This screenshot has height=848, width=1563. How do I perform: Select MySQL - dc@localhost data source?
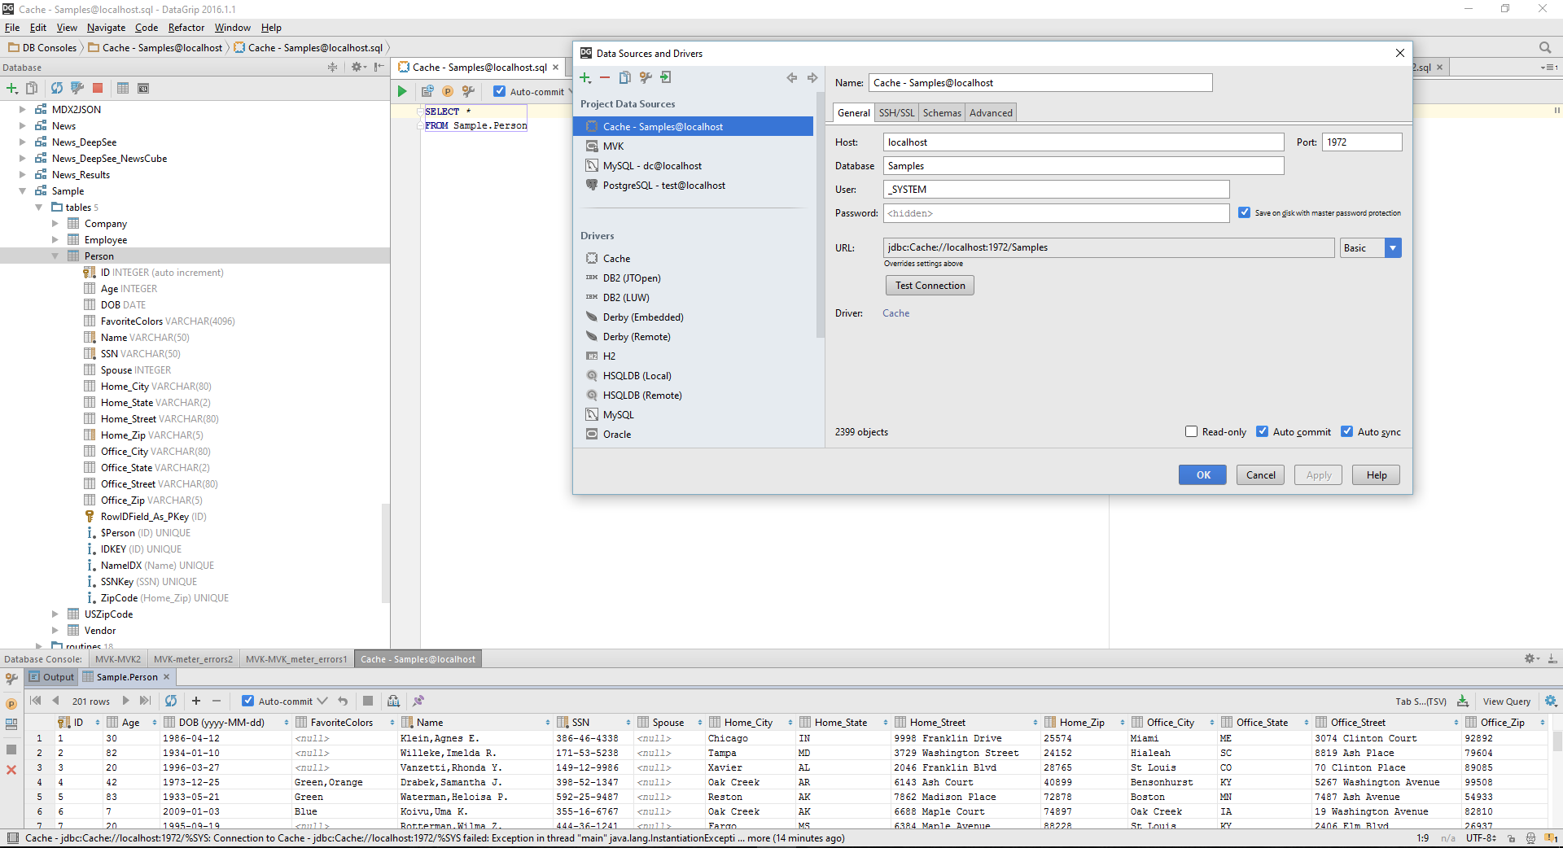(652, 165)
